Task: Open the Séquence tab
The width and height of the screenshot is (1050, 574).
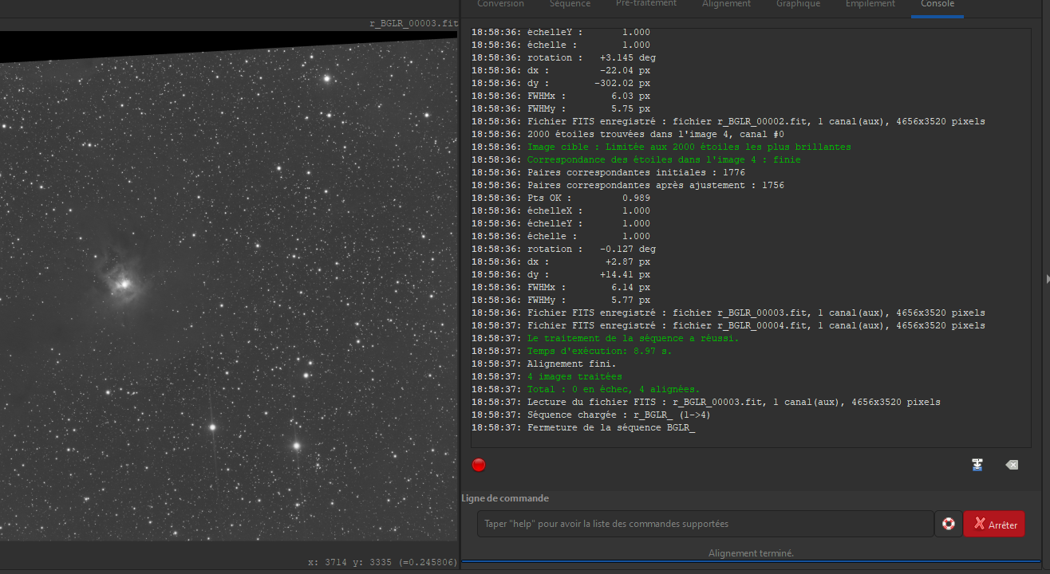Action: pos(570,4)
